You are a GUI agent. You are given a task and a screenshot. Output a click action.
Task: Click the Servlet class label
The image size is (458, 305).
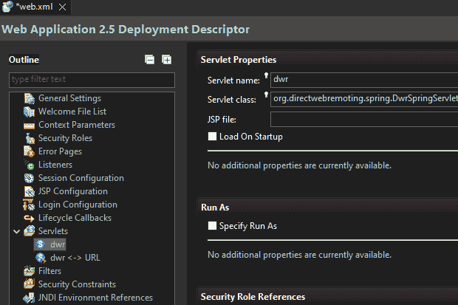tap(232, 100)
